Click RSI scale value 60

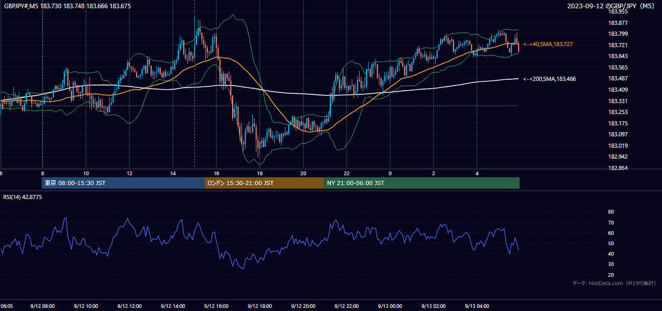point(611,233)
